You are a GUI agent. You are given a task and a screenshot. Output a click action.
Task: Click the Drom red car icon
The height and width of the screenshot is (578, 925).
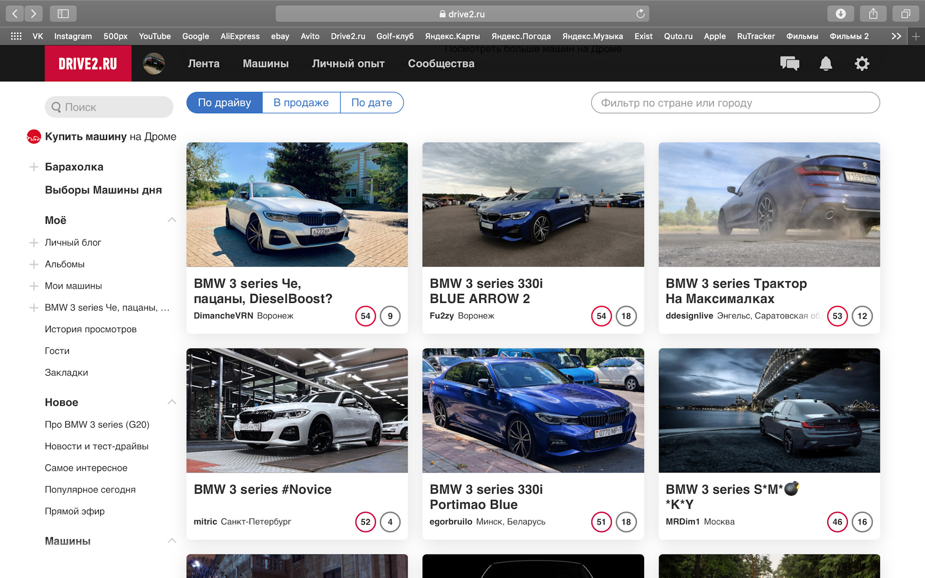pos(34,137)
